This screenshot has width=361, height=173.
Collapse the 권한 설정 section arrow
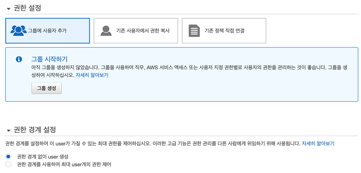coord(8,9)
